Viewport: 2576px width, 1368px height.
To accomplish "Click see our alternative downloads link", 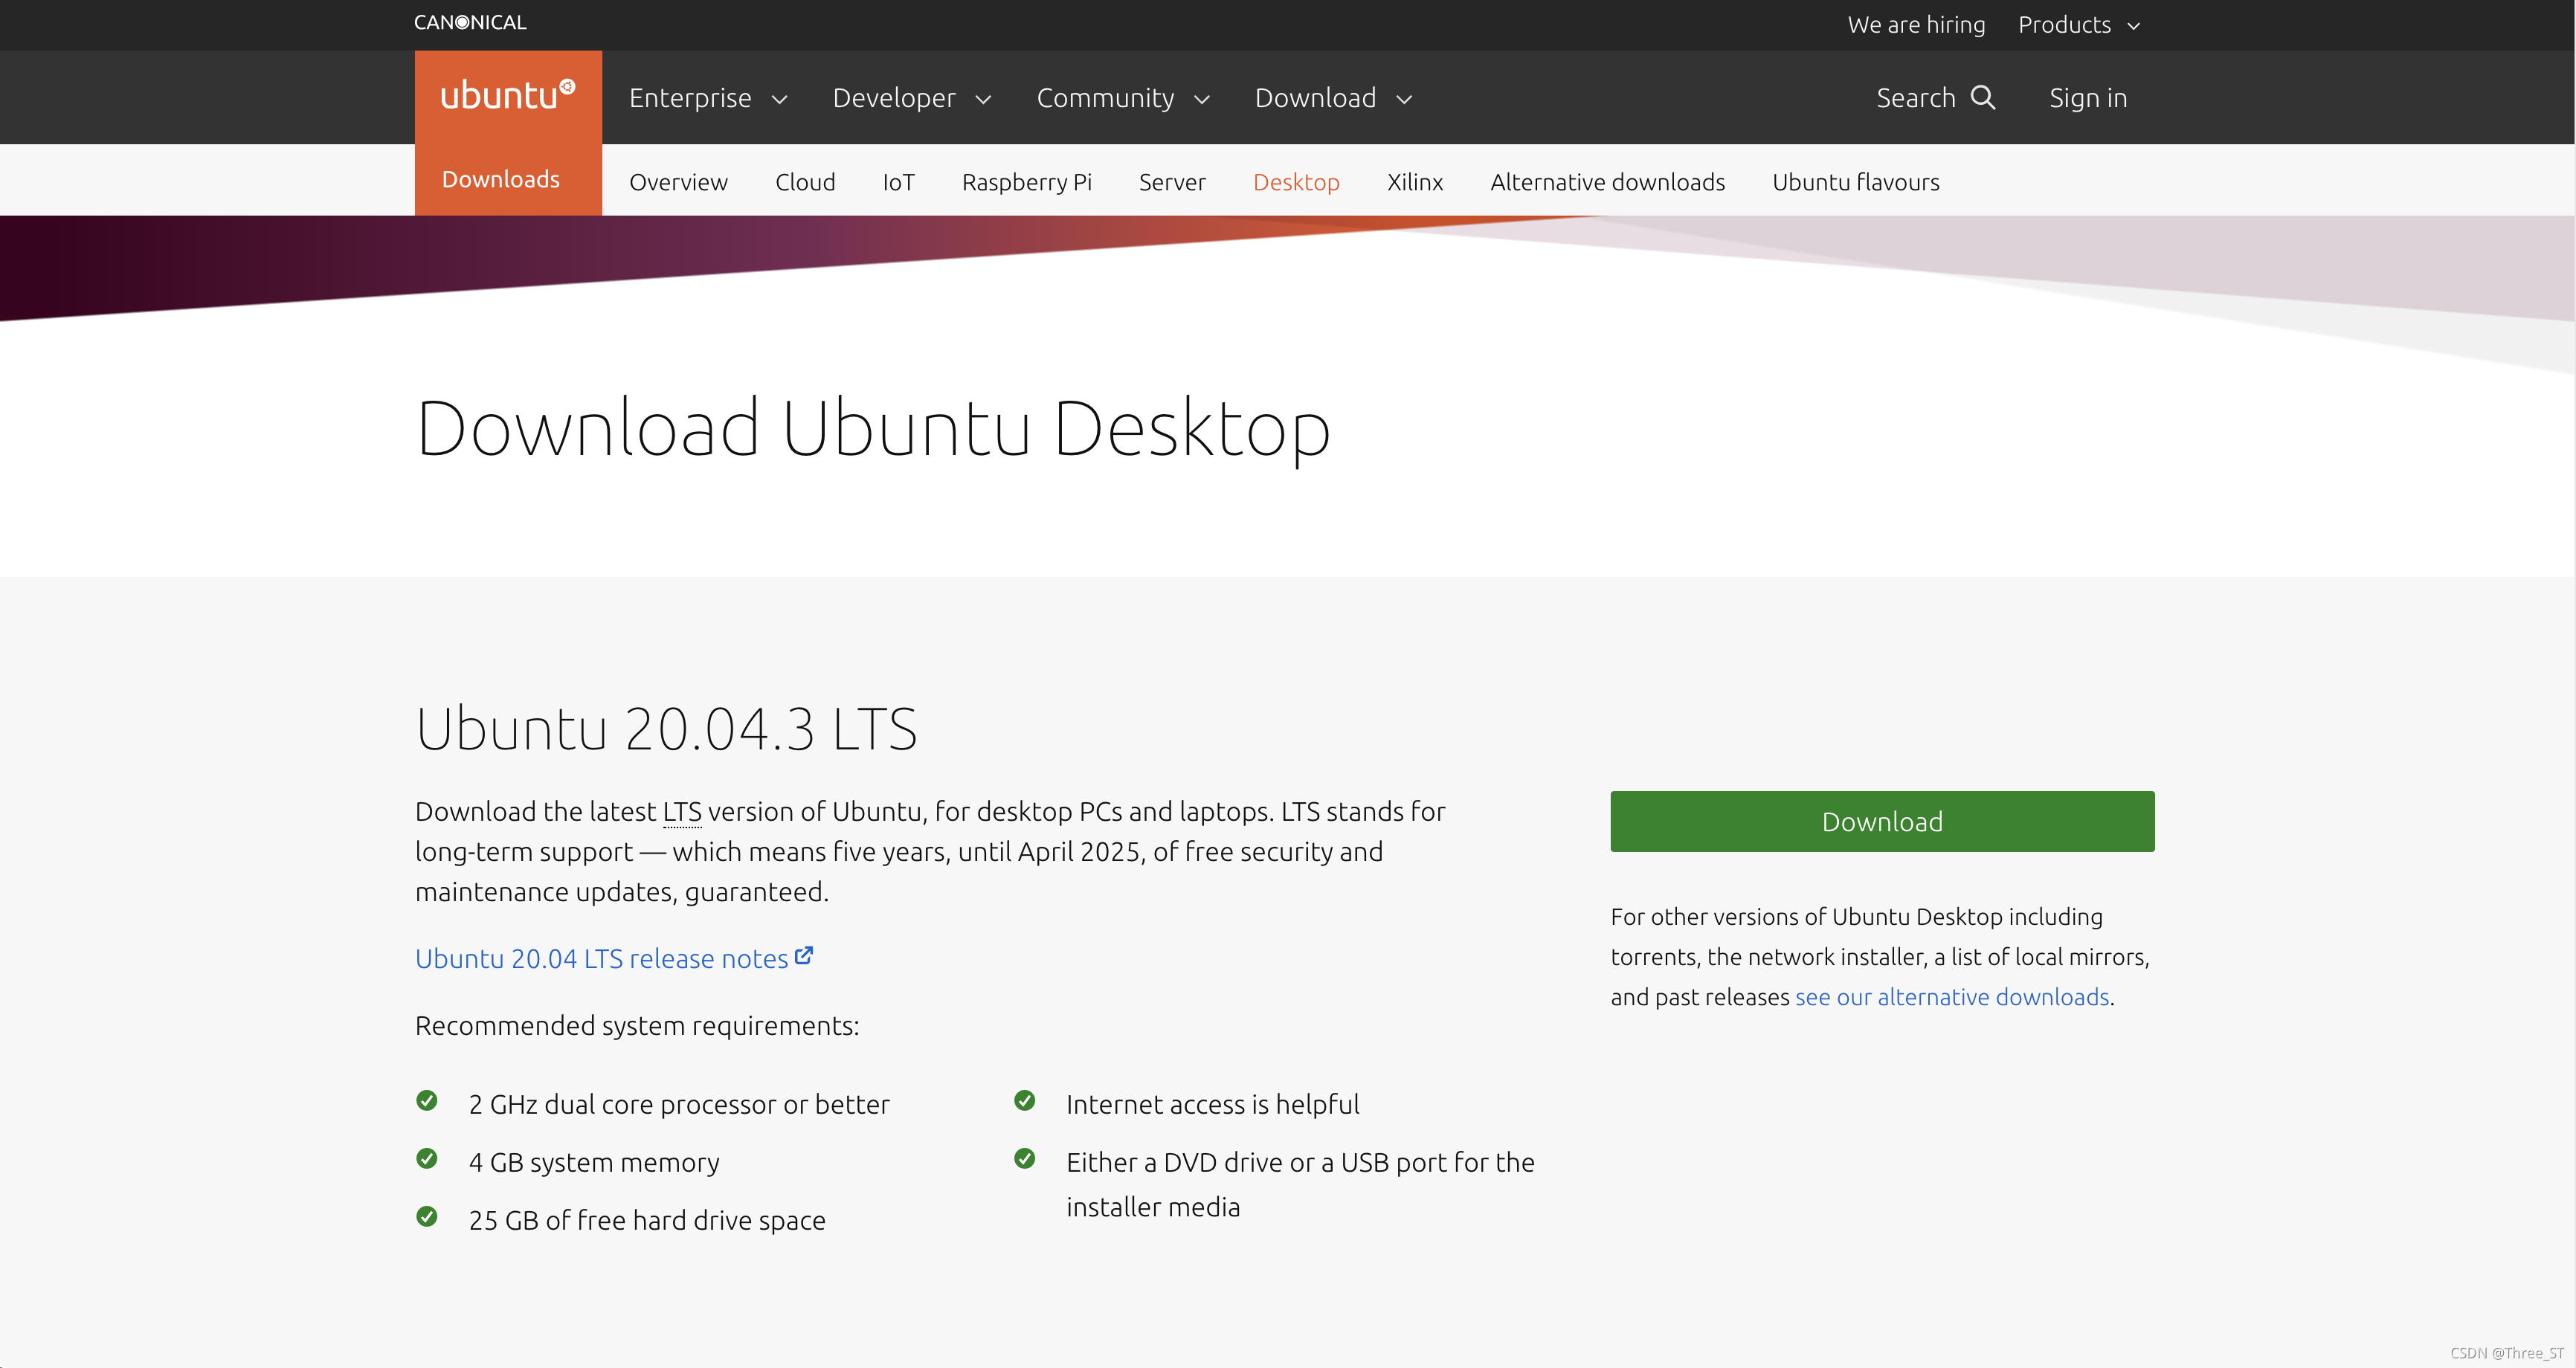I will [1951, 996].
